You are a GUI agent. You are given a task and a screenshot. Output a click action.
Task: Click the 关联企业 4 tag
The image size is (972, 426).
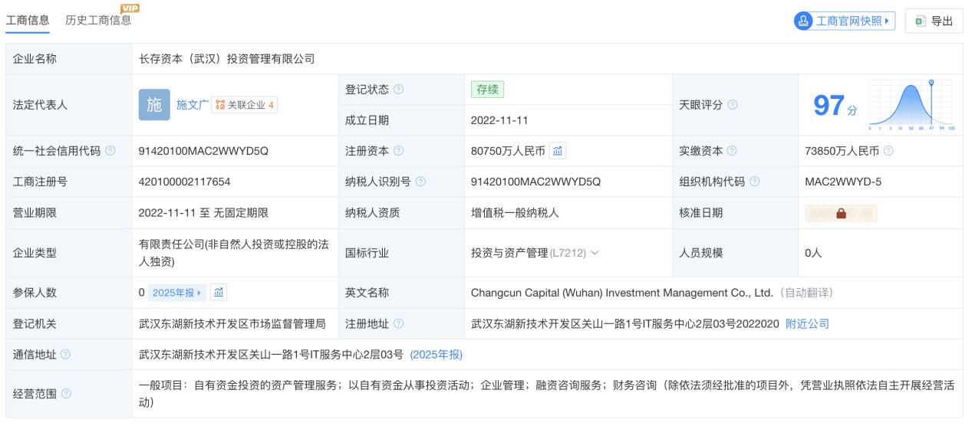[x=244, y=105]
